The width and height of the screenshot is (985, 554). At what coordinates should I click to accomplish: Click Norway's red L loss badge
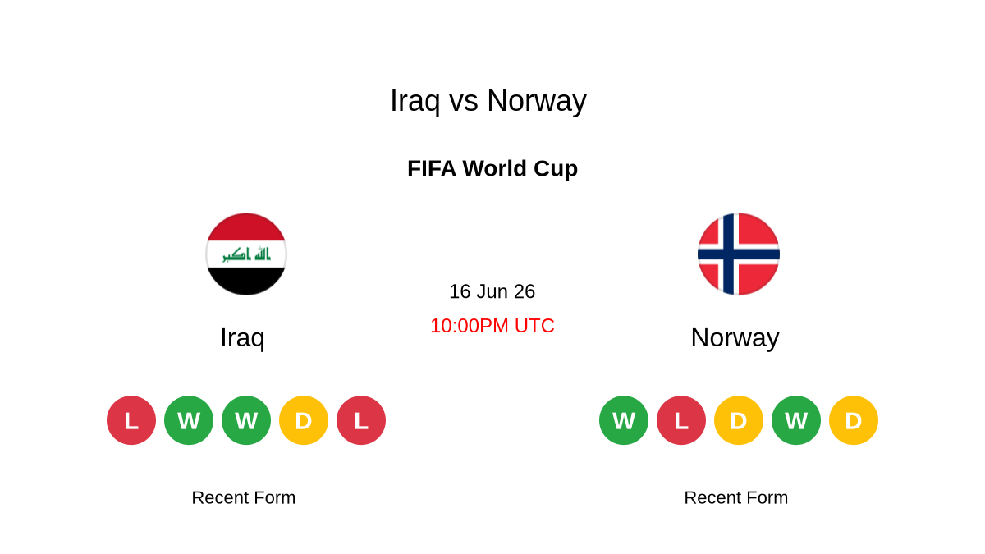681,420
